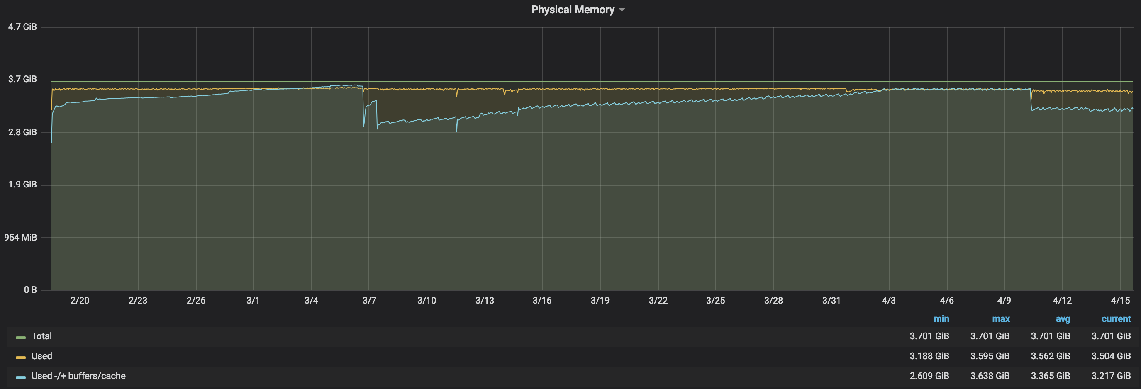
Task: Open color picker for Total green swatch
Action: click(21, 337)
